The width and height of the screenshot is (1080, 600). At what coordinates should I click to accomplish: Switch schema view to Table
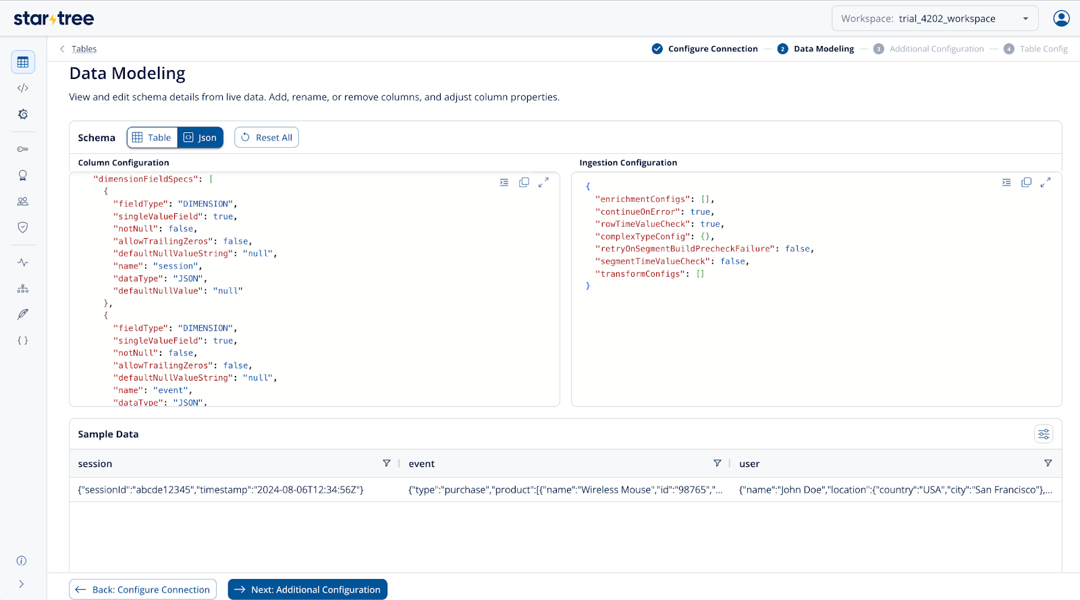click(153, 138)
